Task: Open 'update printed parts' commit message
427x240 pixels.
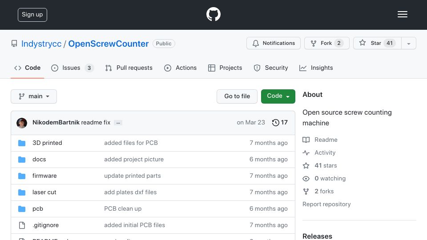Action: [133, 176]
